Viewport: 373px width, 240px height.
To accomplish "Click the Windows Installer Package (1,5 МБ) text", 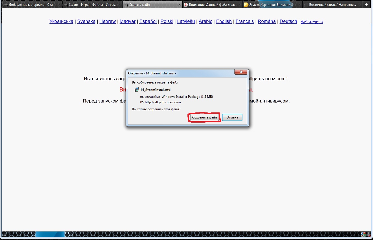I will pyautogui.click(x=187, y=96).
